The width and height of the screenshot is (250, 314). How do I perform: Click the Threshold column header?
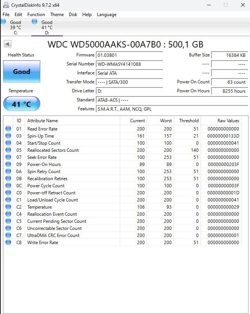pyautogui.click(x=187, y=120)
